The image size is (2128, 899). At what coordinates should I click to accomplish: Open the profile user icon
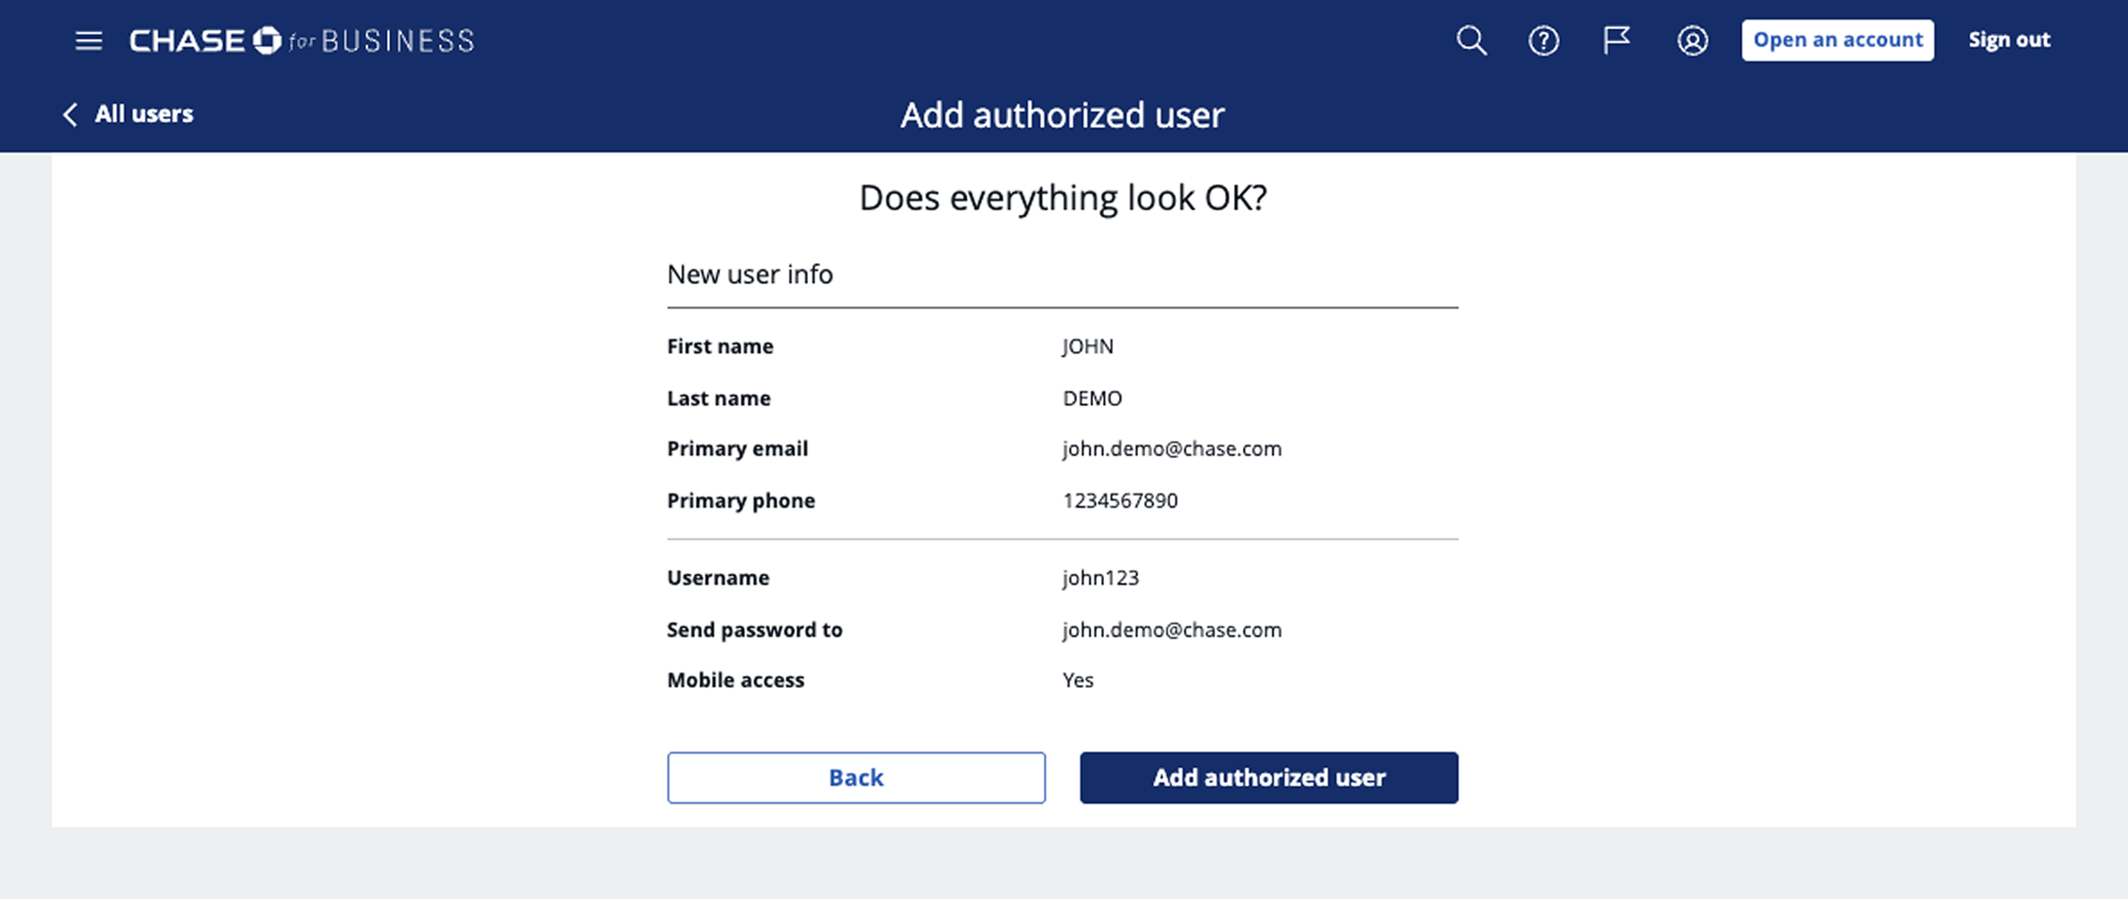click(x=1692, y=40)
